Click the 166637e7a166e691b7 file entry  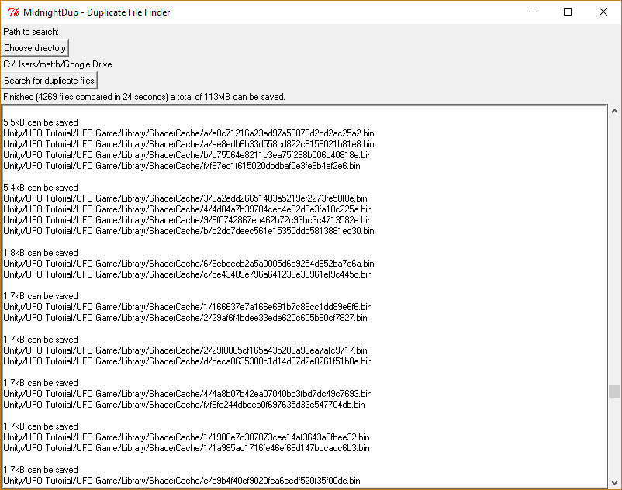point(186,307)
